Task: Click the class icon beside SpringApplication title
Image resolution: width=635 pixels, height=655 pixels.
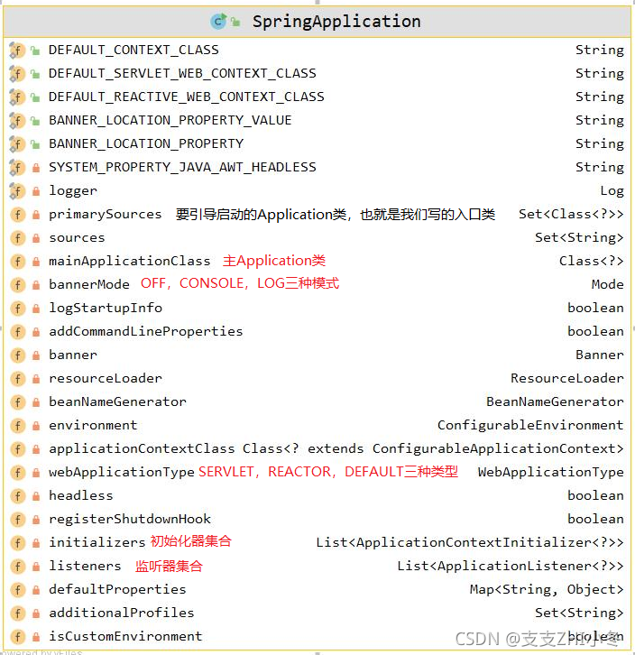Action: 218,22
